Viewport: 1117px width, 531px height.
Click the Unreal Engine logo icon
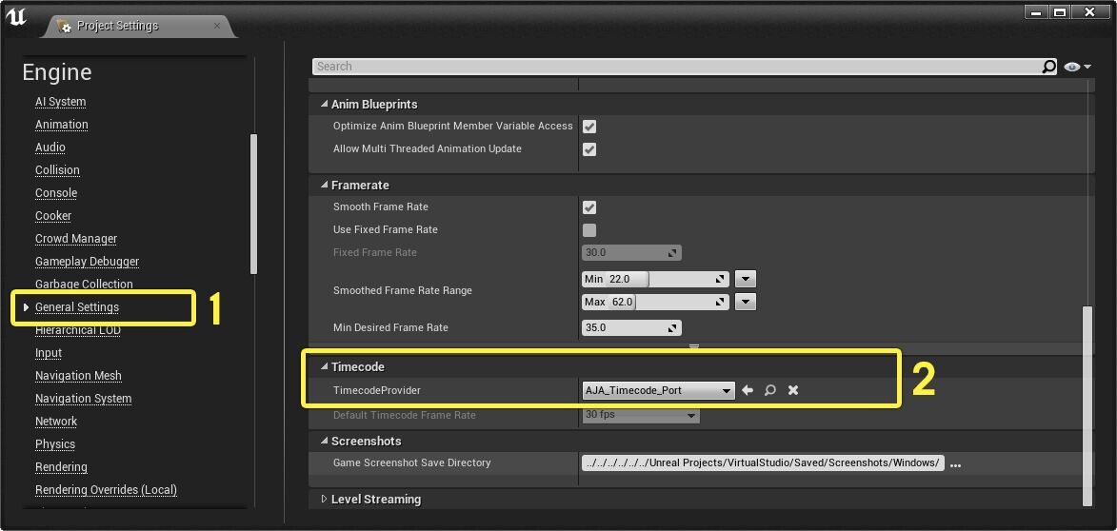pyautogui.click(x=15, y=15)
